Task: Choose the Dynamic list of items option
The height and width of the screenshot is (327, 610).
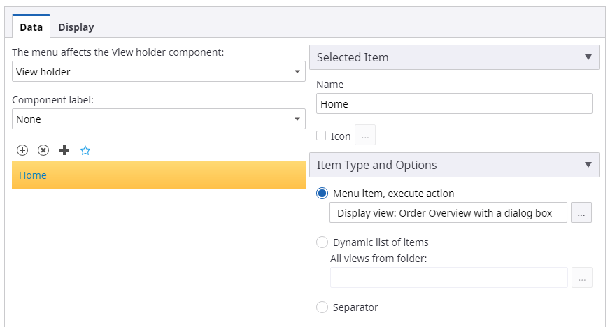Action: tap(322, 242)
